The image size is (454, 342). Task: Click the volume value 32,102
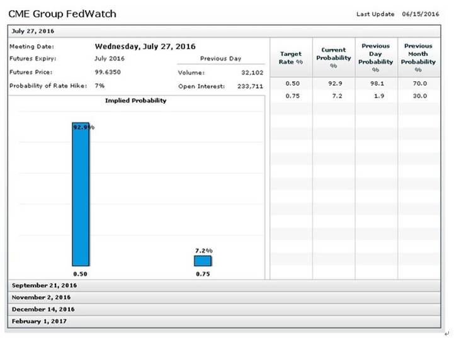[253, 72]
